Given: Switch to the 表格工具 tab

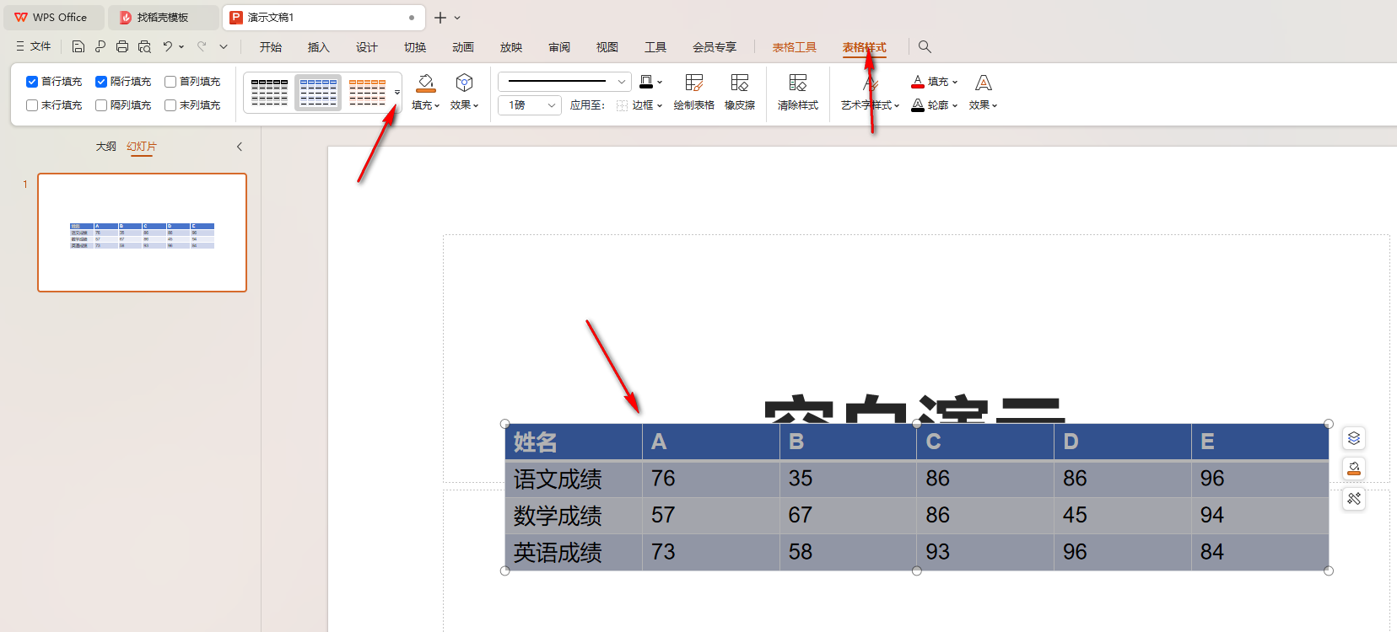Looking at the screenshot, I should click(795, 47).
